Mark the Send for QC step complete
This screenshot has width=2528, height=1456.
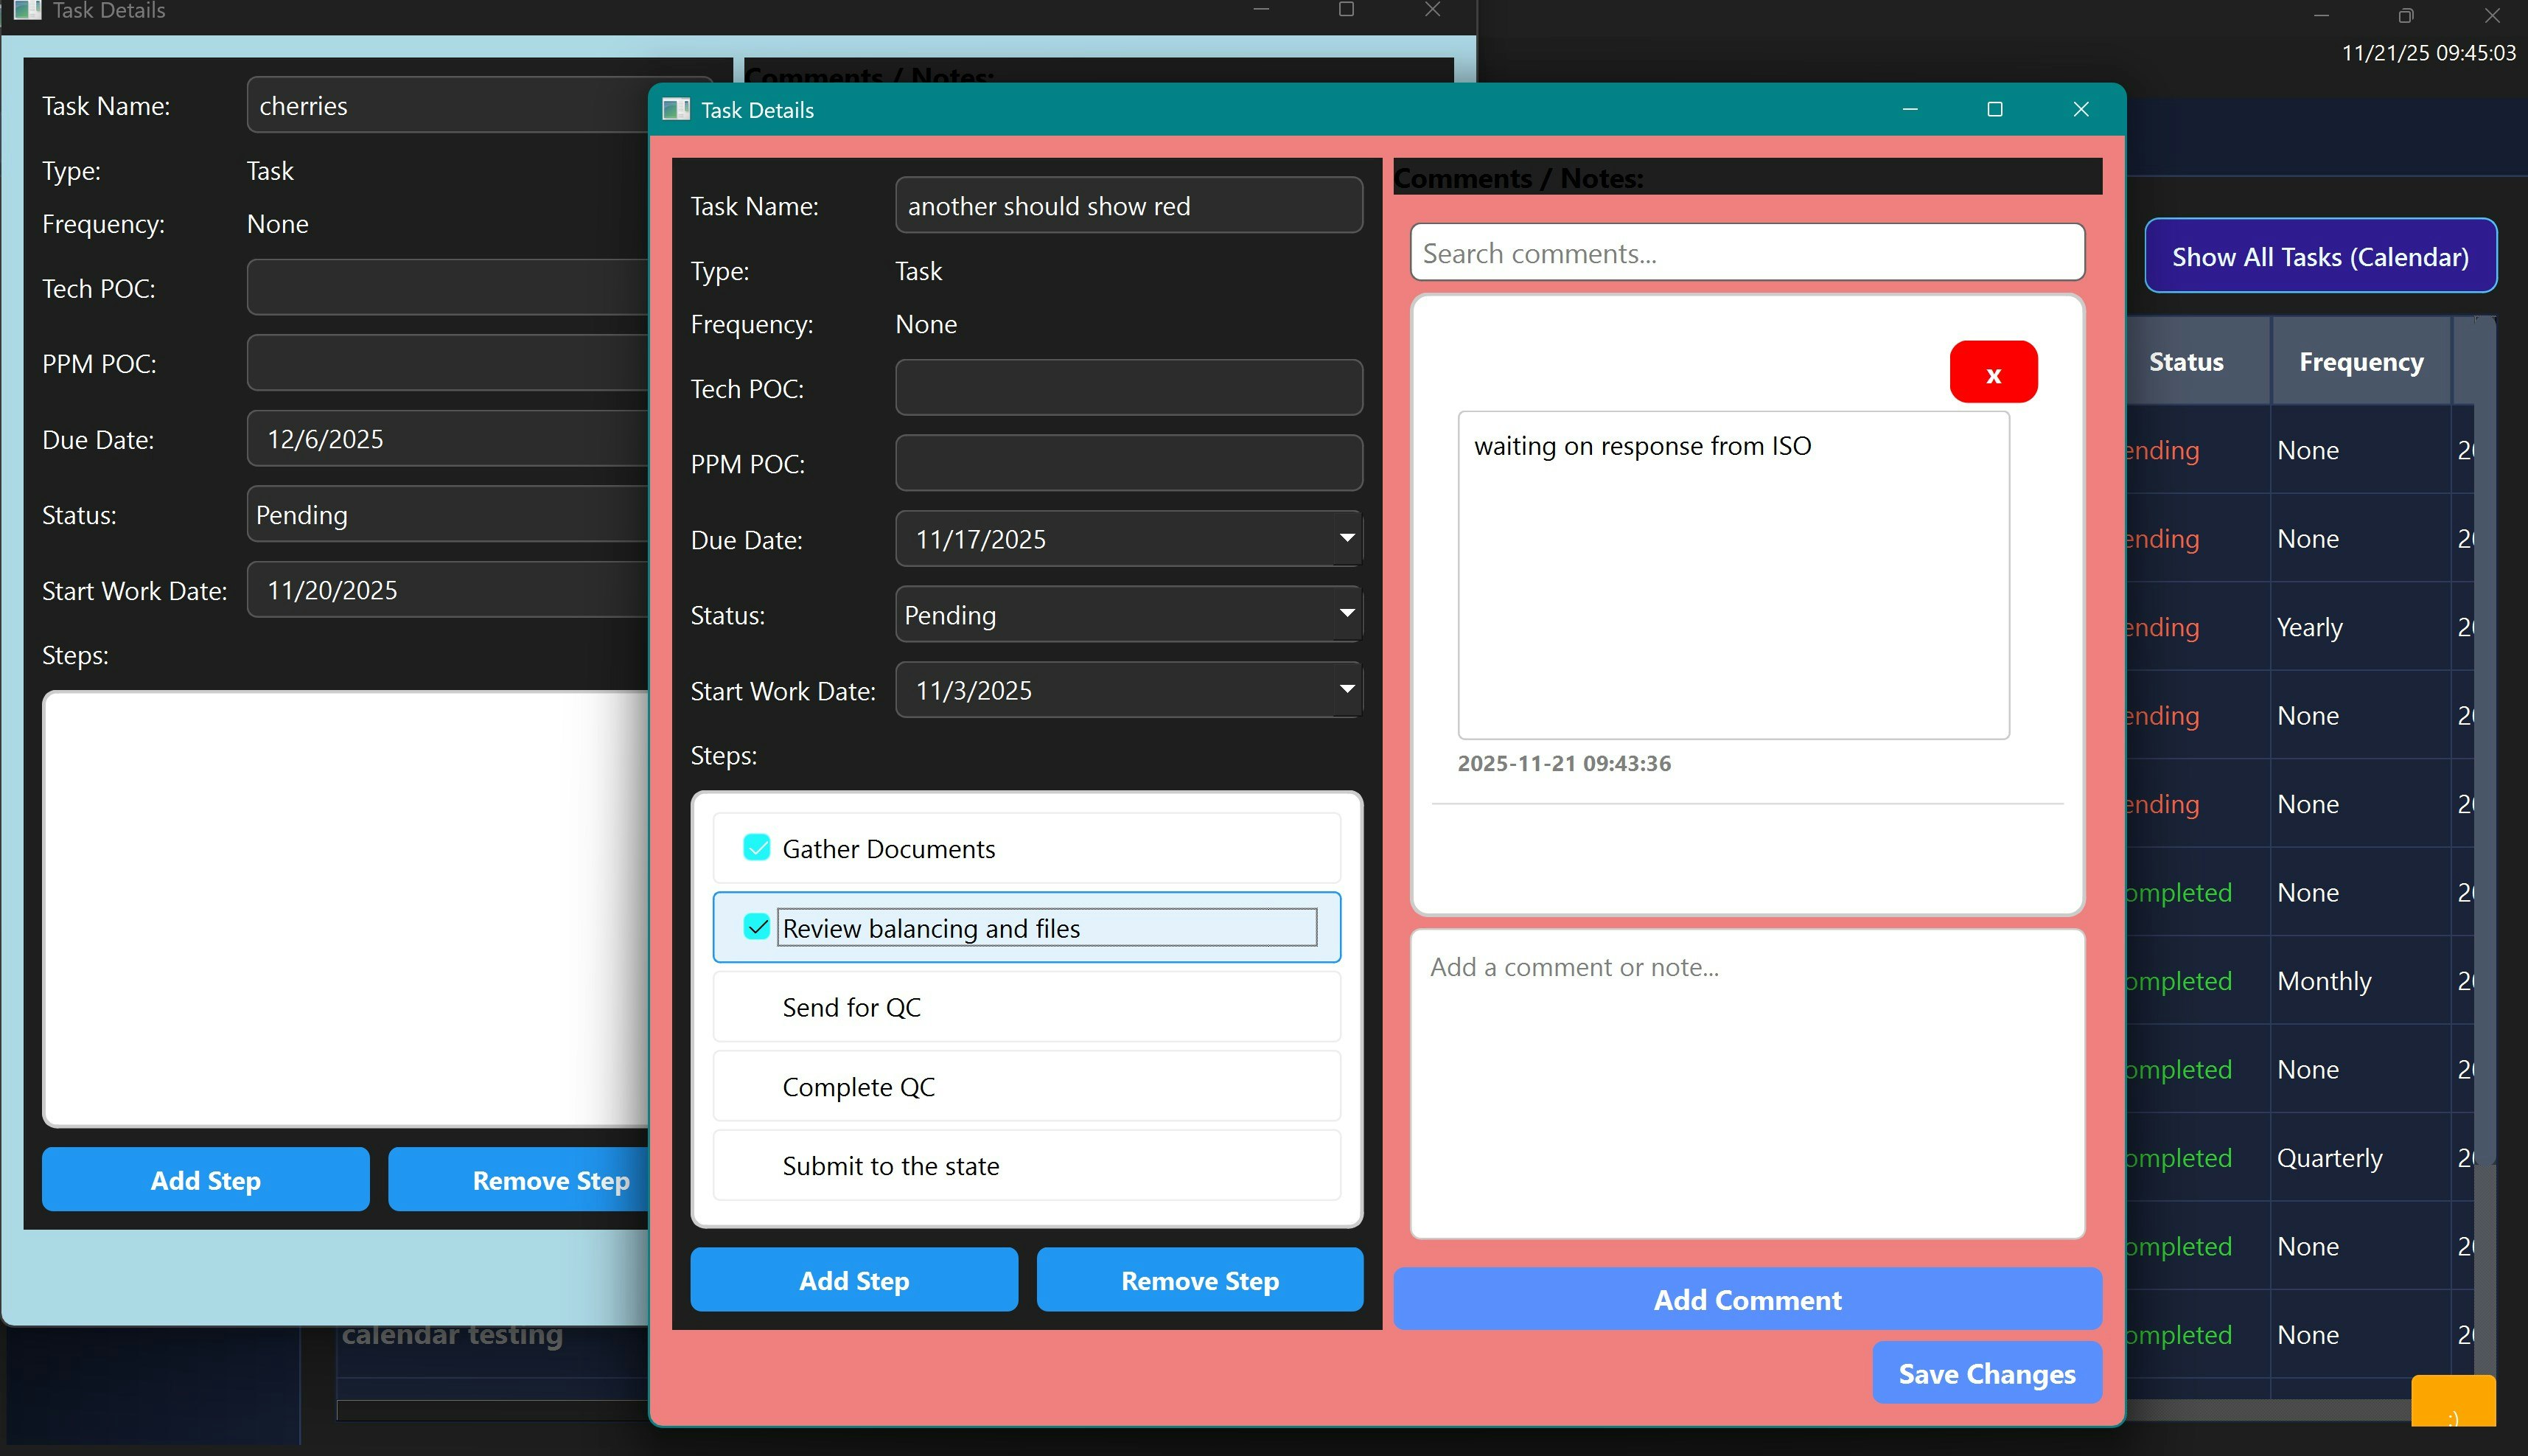755,1006
